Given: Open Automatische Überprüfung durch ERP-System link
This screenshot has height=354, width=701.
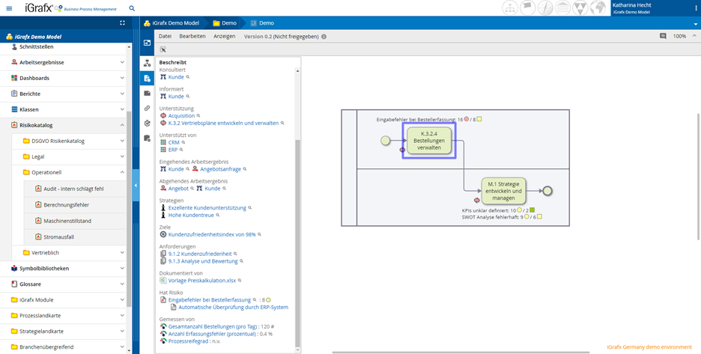Looking at the screenshot, I should coord(234,308).
